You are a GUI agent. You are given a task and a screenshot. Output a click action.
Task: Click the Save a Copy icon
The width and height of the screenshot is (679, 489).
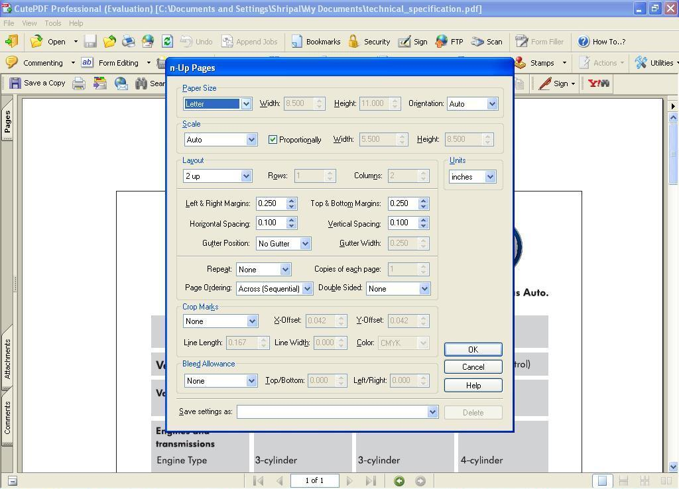pos(15,83)
